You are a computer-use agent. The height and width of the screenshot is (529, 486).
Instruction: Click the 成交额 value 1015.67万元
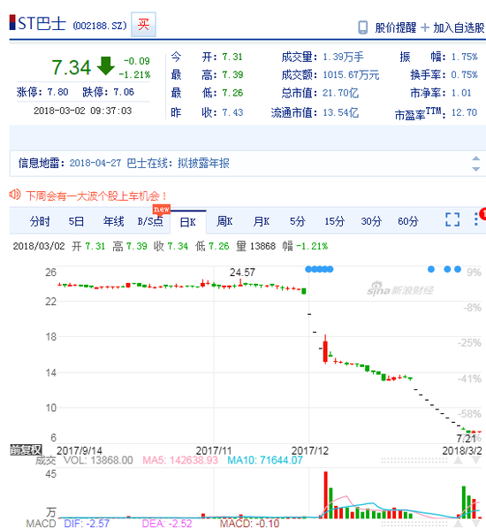click(351, 74)
